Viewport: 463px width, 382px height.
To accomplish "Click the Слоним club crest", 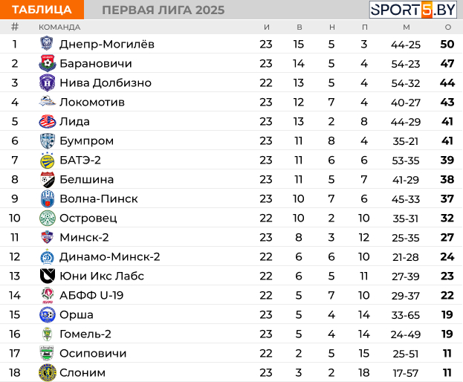I will click(x=48, y=372).
